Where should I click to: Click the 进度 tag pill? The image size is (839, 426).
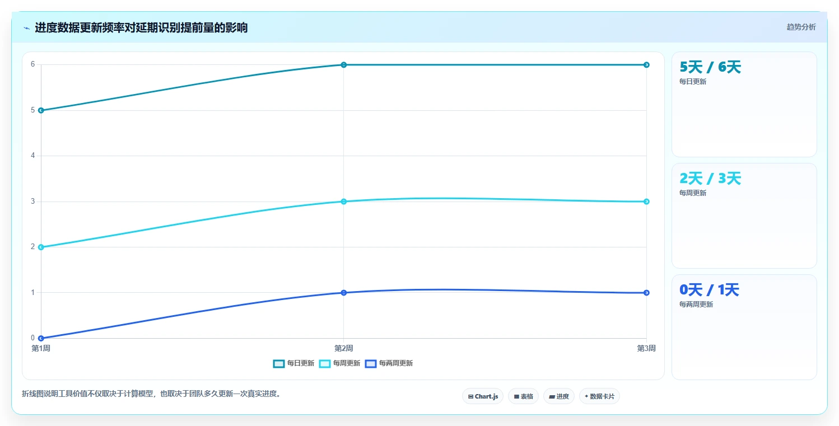pyautogui.click(x=559, y=396)
